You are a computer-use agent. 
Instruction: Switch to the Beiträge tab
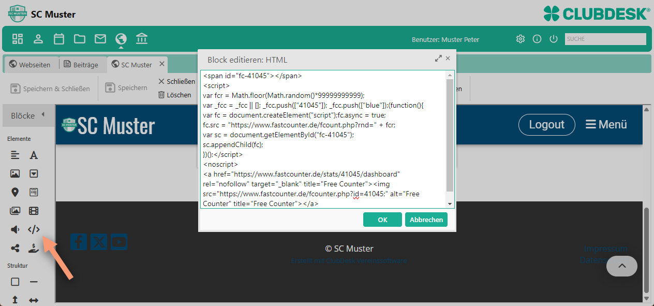pyautogui.click(x=80, y=65)
